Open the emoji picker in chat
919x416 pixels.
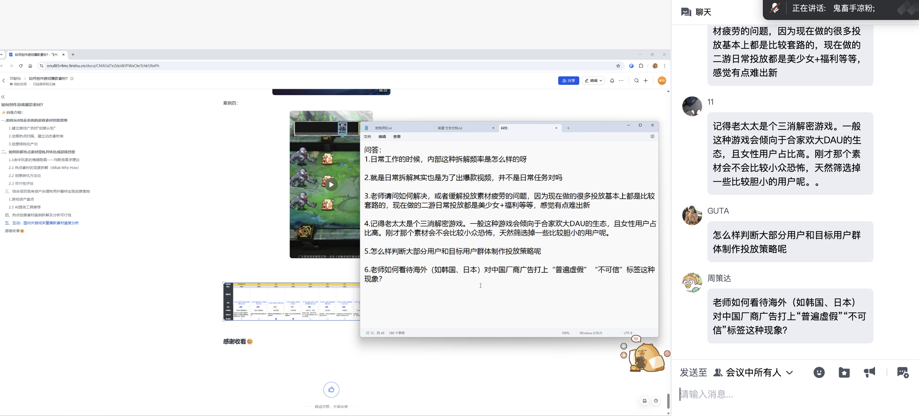coord(819,372)
